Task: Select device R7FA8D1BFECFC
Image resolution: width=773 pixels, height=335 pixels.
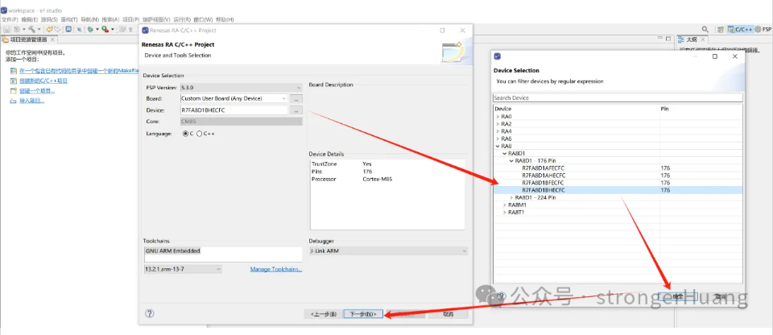Action: click(544, 183)
